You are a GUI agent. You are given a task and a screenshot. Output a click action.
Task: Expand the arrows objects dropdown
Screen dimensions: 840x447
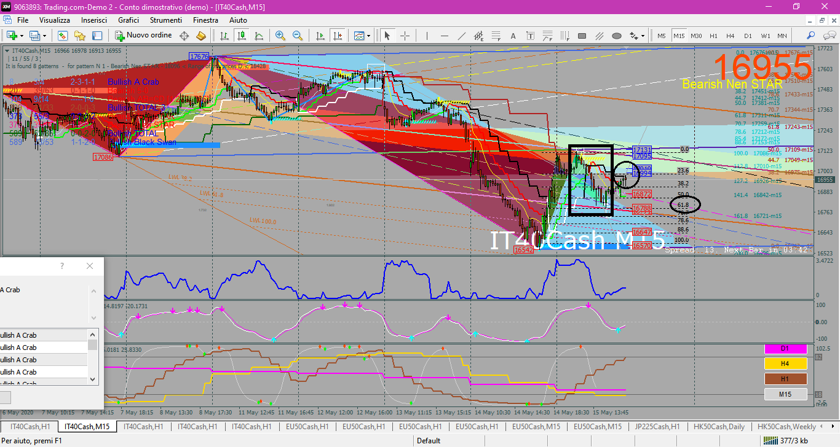click(x=643, y=36)
